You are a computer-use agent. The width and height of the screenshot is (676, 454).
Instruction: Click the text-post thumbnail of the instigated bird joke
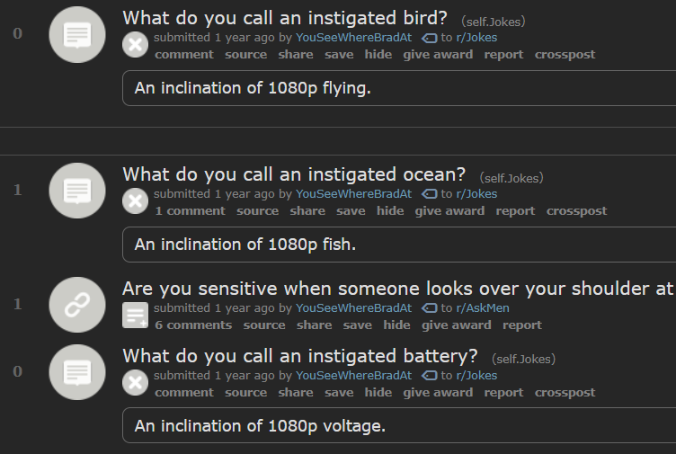[77, 35]
